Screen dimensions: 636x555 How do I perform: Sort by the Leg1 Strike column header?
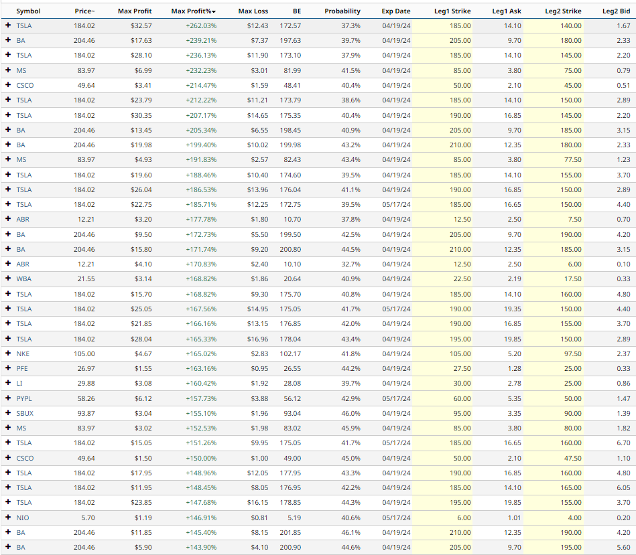pos(452,11)
